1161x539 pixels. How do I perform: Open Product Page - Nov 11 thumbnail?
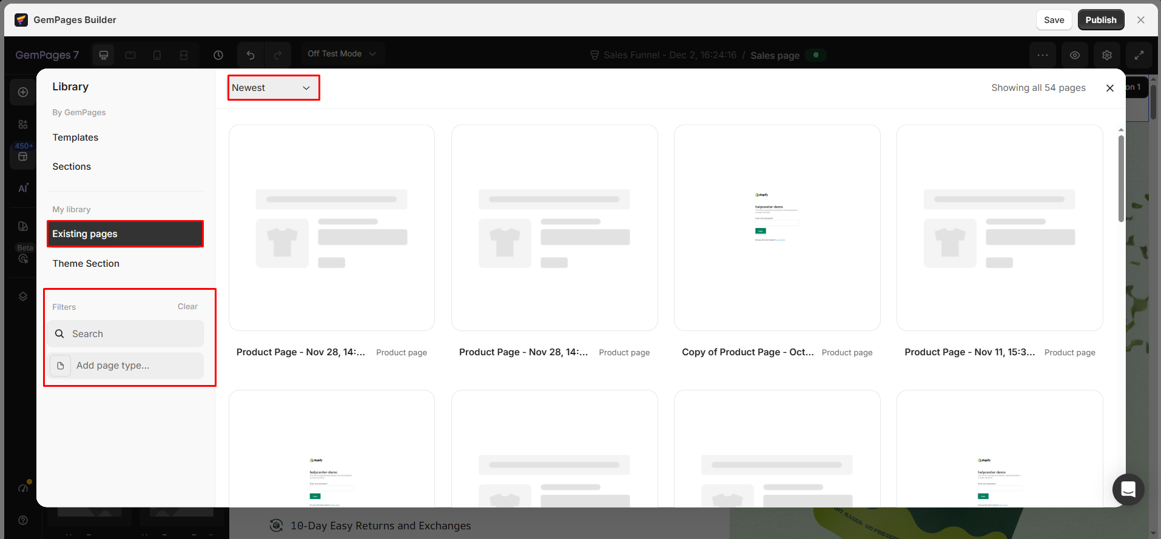(x=1000, y=228)
